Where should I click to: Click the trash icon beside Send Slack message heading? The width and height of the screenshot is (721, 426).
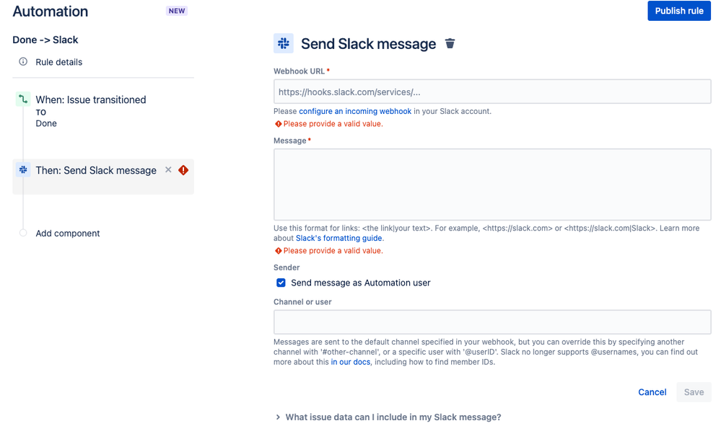tap(450, 44)
